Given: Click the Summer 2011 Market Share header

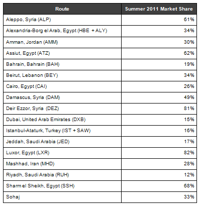Looking at the screenshot, I should (x=159, y=9).
